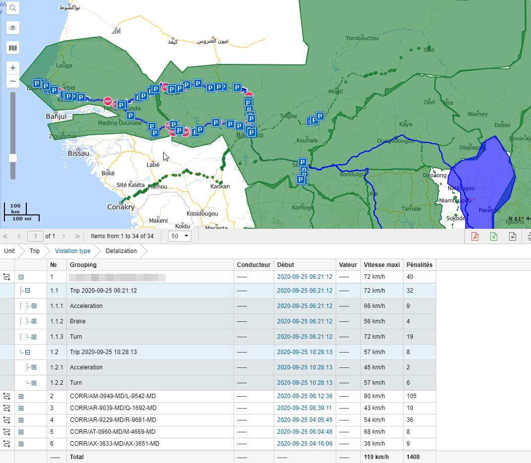Zoom in using the map plus button
Screen dimensions: 531x463
tap(13, 68)
